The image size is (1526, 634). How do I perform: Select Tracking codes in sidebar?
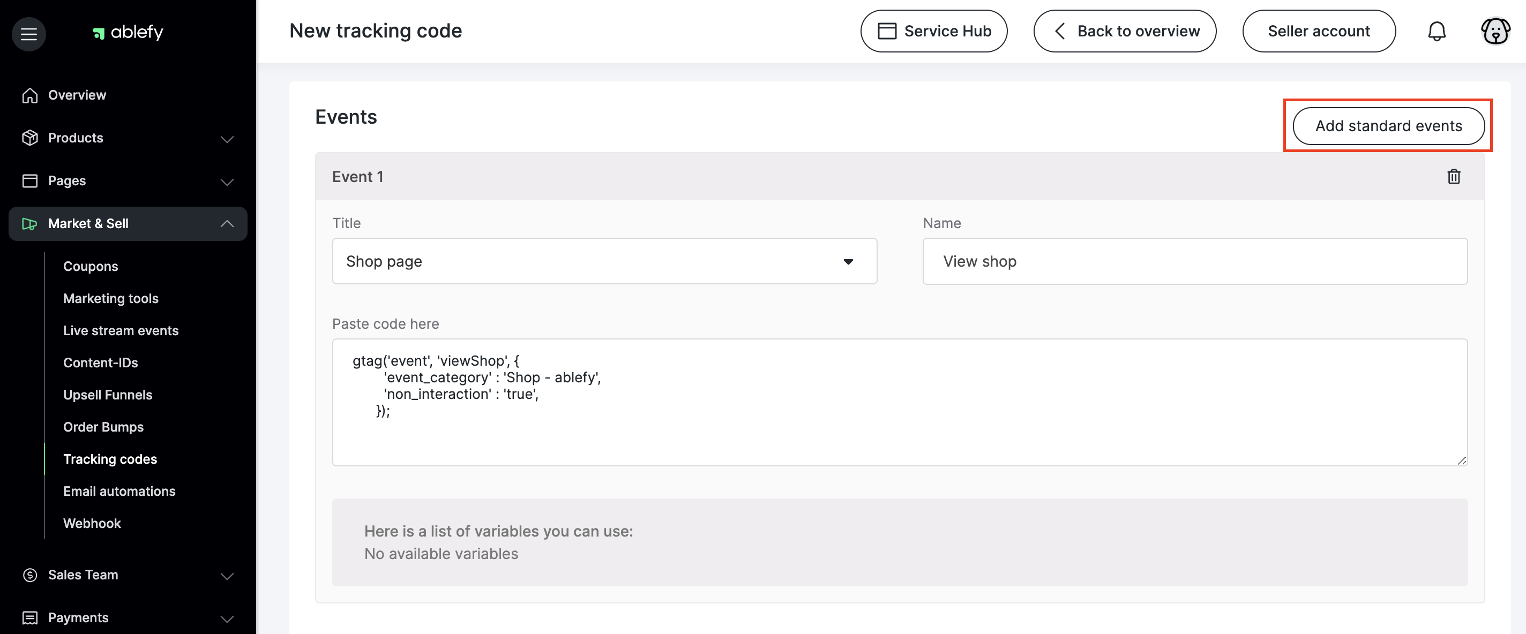tap(110, 459)
